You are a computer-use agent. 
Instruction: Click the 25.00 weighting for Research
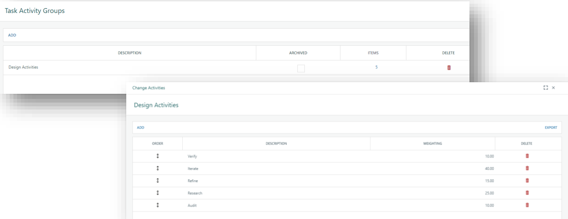pos(489,193)
